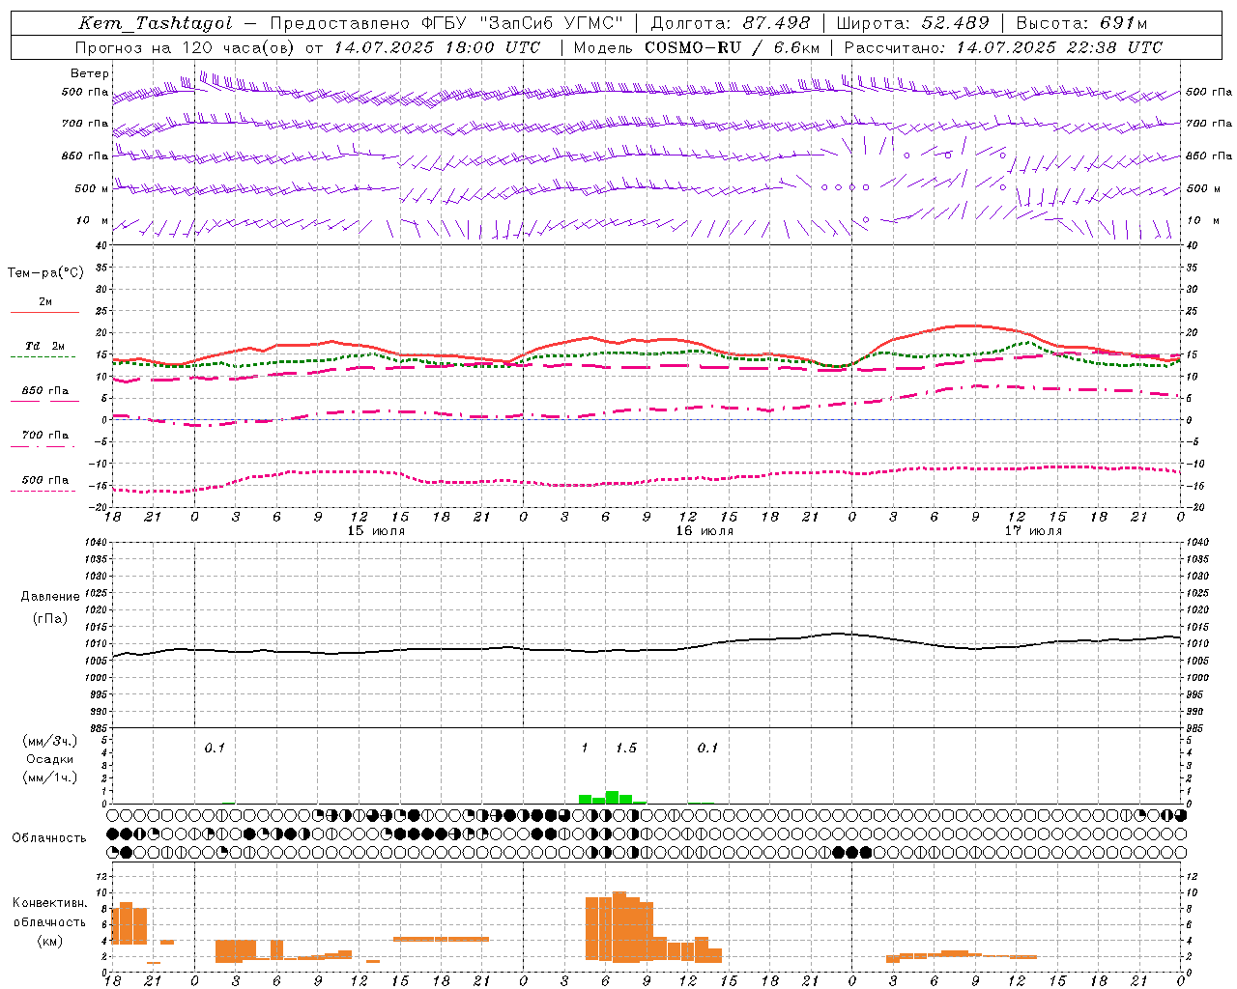
Task: Click the "Конвективн." label
Action: (50, 902)
